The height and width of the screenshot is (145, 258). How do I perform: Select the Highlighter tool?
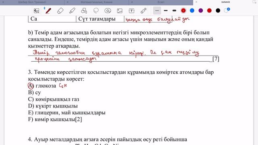[x=72, y=11]
